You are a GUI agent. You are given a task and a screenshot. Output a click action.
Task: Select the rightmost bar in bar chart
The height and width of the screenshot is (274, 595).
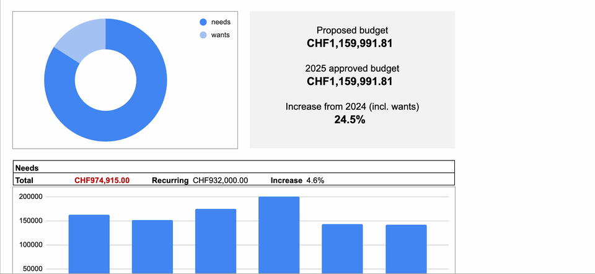(405, 248)
